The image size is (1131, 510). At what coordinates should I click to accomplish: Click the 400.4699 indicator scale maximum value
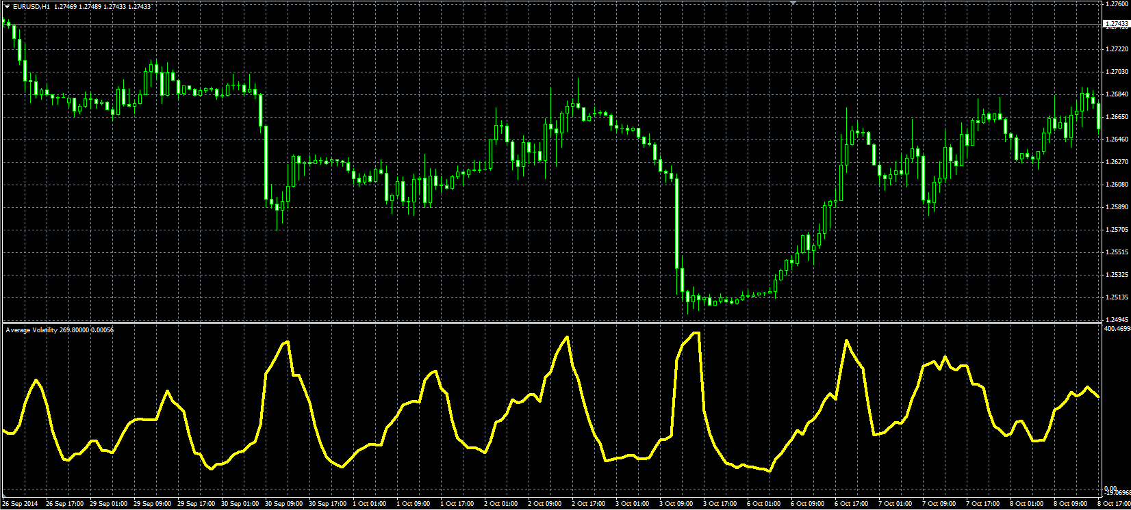point(1117,329)
